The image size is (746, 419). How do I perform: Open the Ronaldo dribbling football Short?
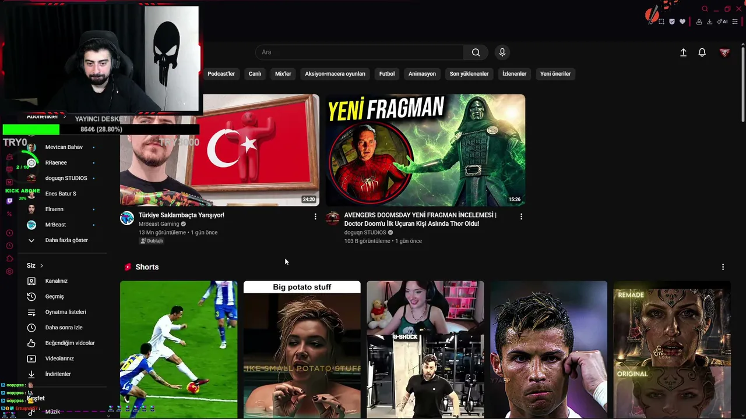tap(179, 350)
